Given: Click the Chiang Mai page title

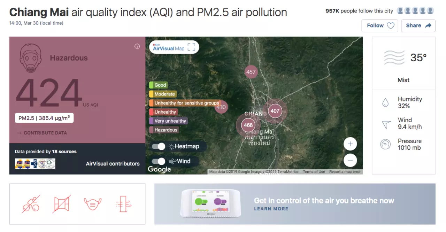Looking at the screenshot, I should 148,13.
